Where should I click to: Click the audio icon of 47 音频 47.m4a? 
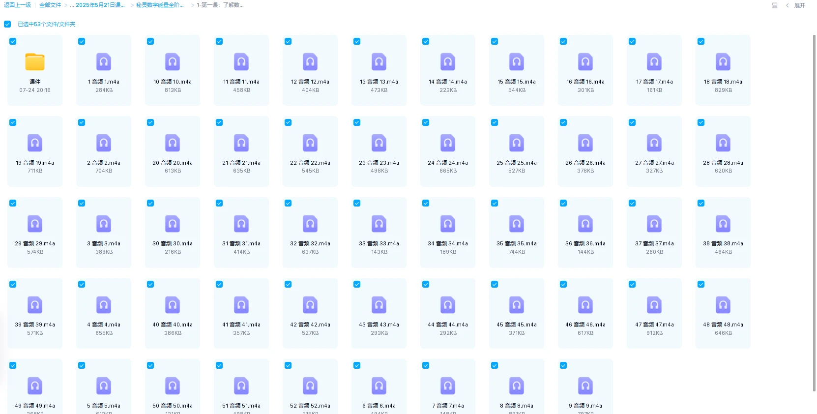click(x=654, y=305)
